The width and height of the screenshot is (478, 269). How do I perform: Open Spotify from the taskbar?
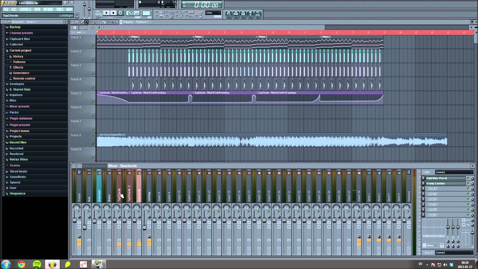point(37,265)
